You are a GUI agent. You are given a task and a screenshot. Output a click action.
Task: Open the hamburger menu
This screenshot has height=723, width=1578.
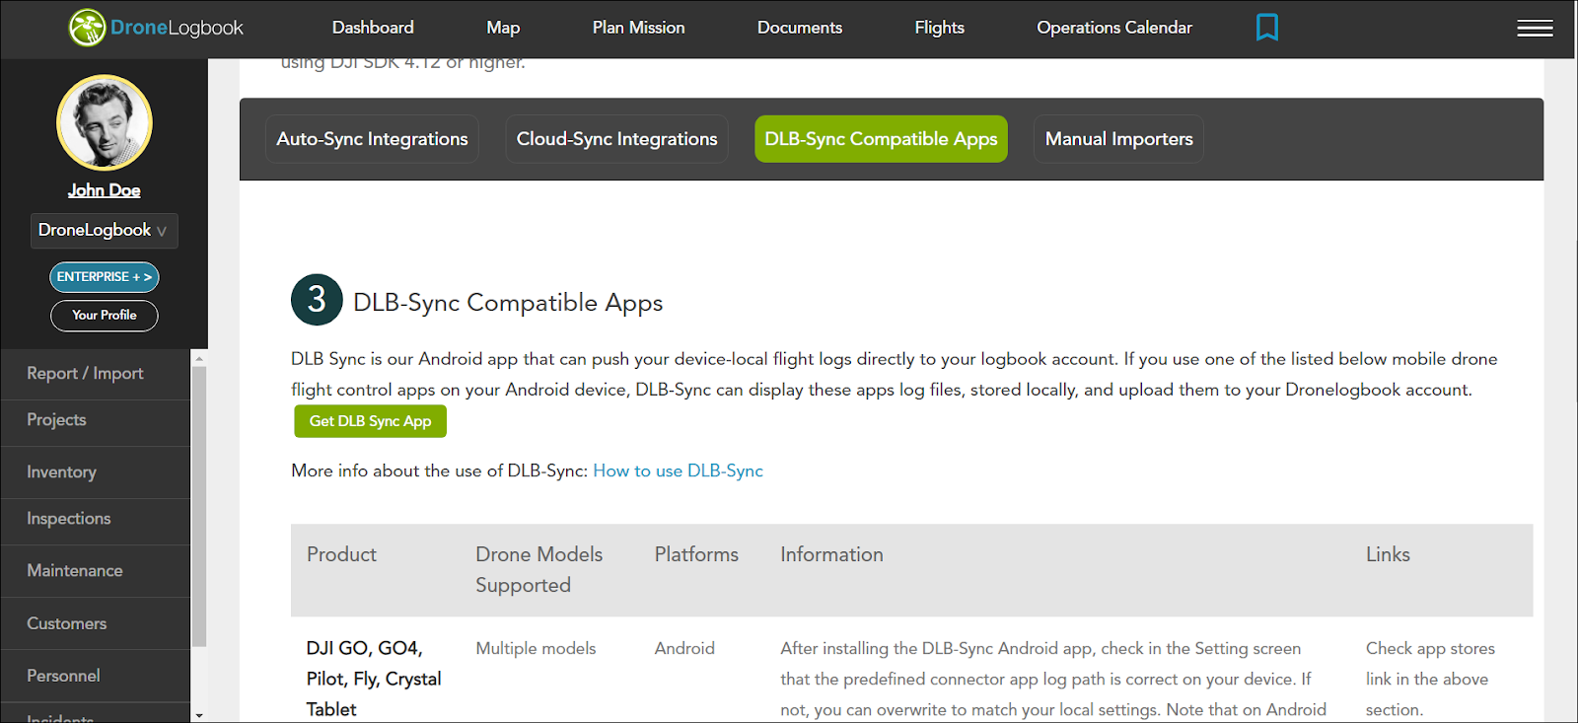pos(1535,28)
